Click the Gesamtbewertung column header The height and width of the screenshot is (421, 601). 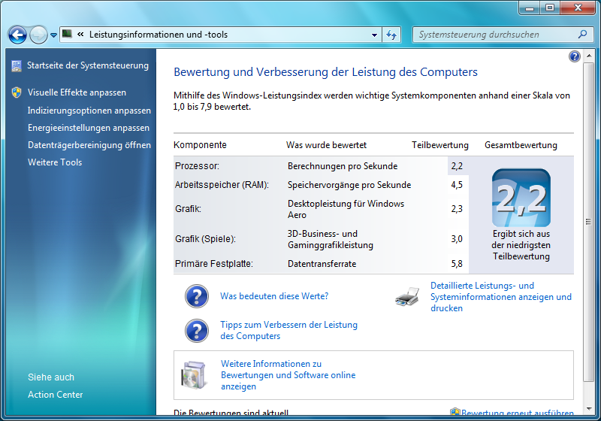click(521, 145)
